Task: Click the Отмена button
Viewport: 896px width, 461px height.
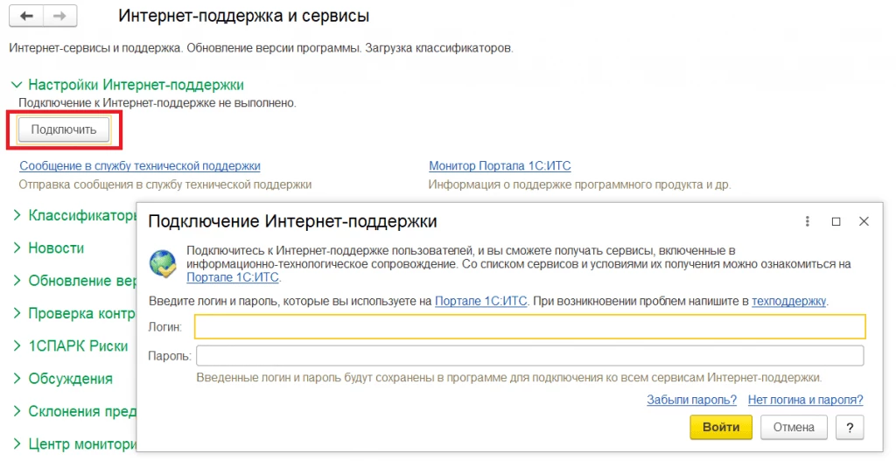Action: (794, 427)
